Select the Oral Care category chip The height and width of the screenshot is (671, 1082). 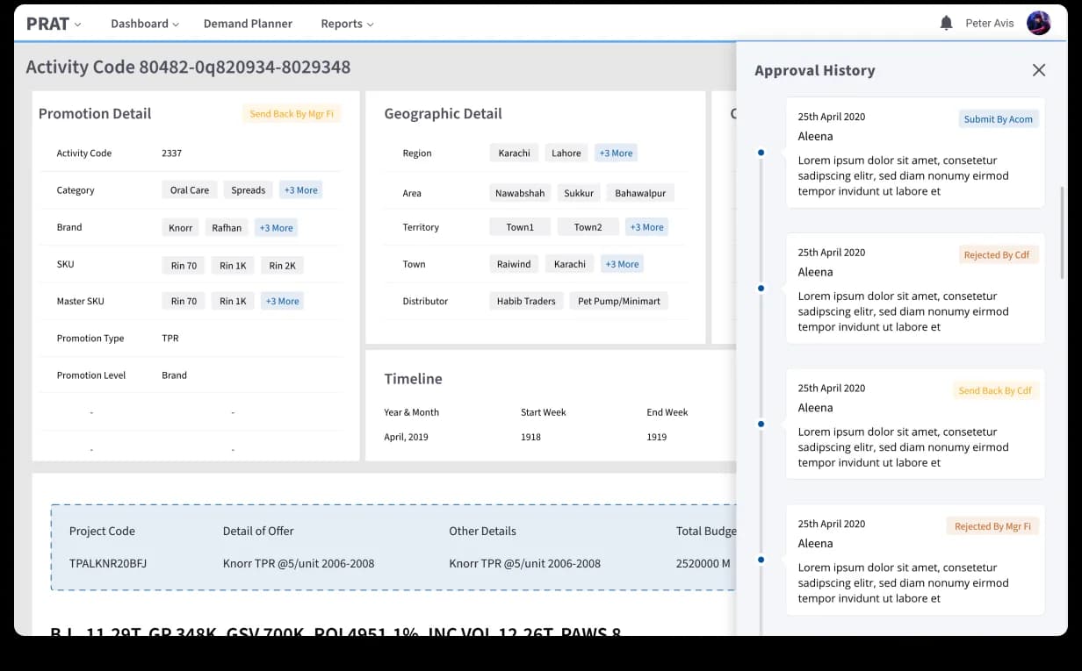190,190
